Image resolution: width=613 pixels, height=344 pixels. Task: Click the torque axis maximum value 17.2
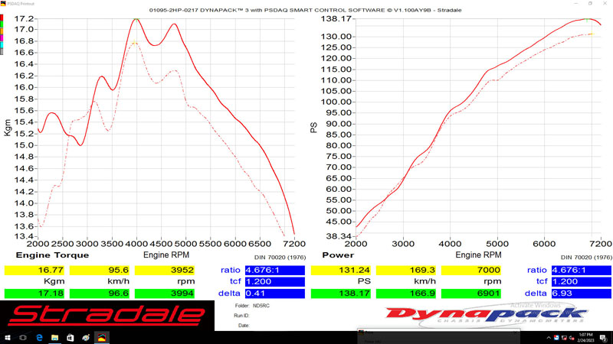point(24,18)
